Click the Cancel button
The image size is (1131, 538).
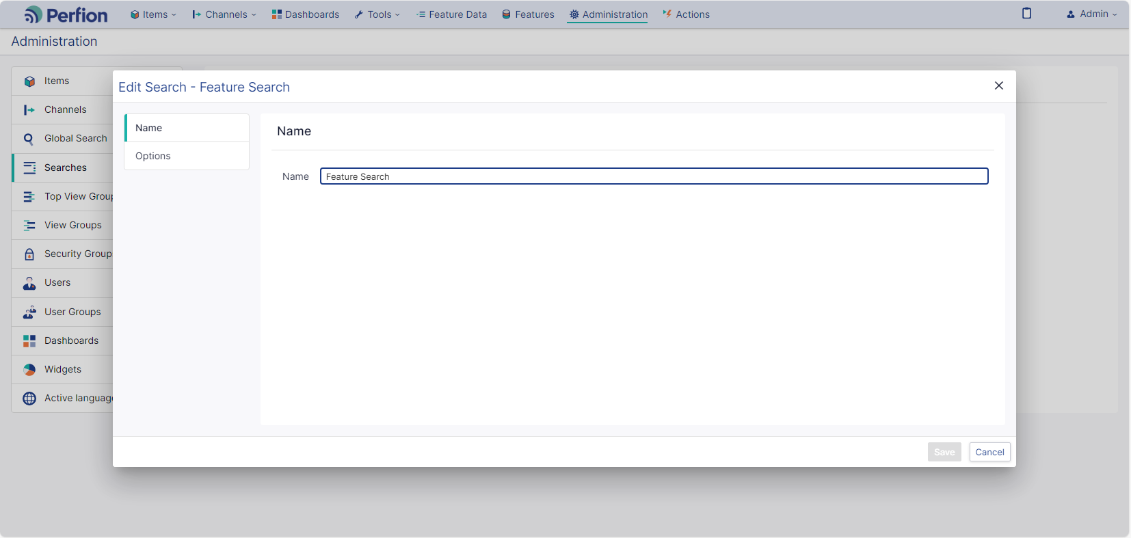pos(989,452)
